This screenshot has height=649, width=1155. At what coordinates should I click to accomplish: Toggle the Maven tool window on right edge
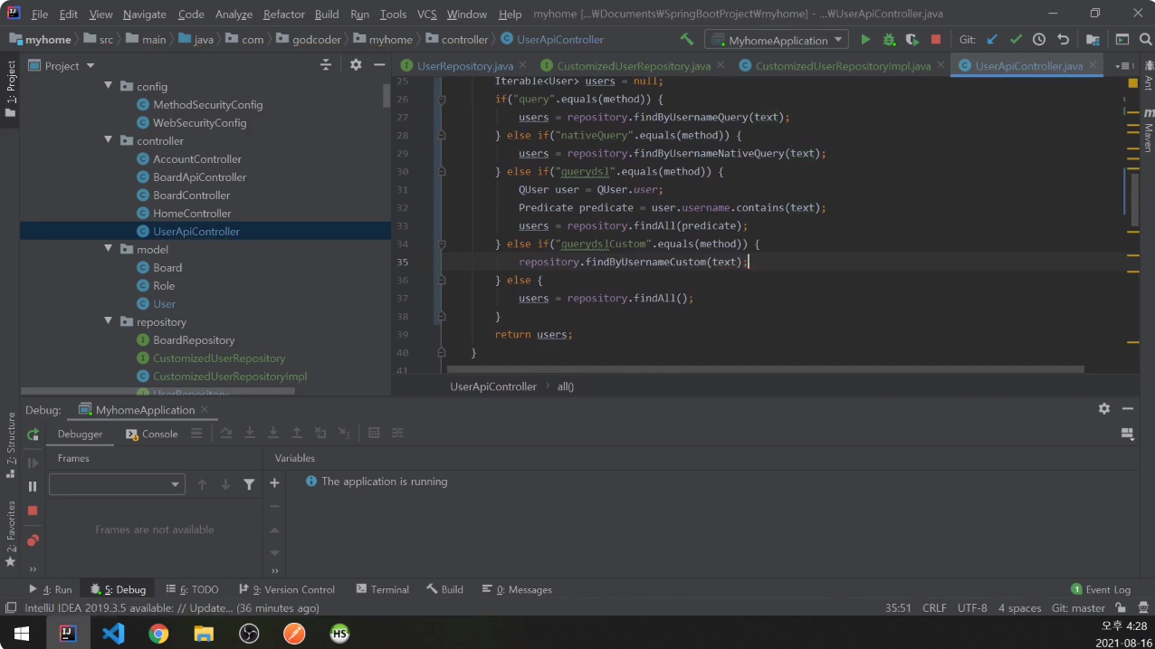(1148, 129)
